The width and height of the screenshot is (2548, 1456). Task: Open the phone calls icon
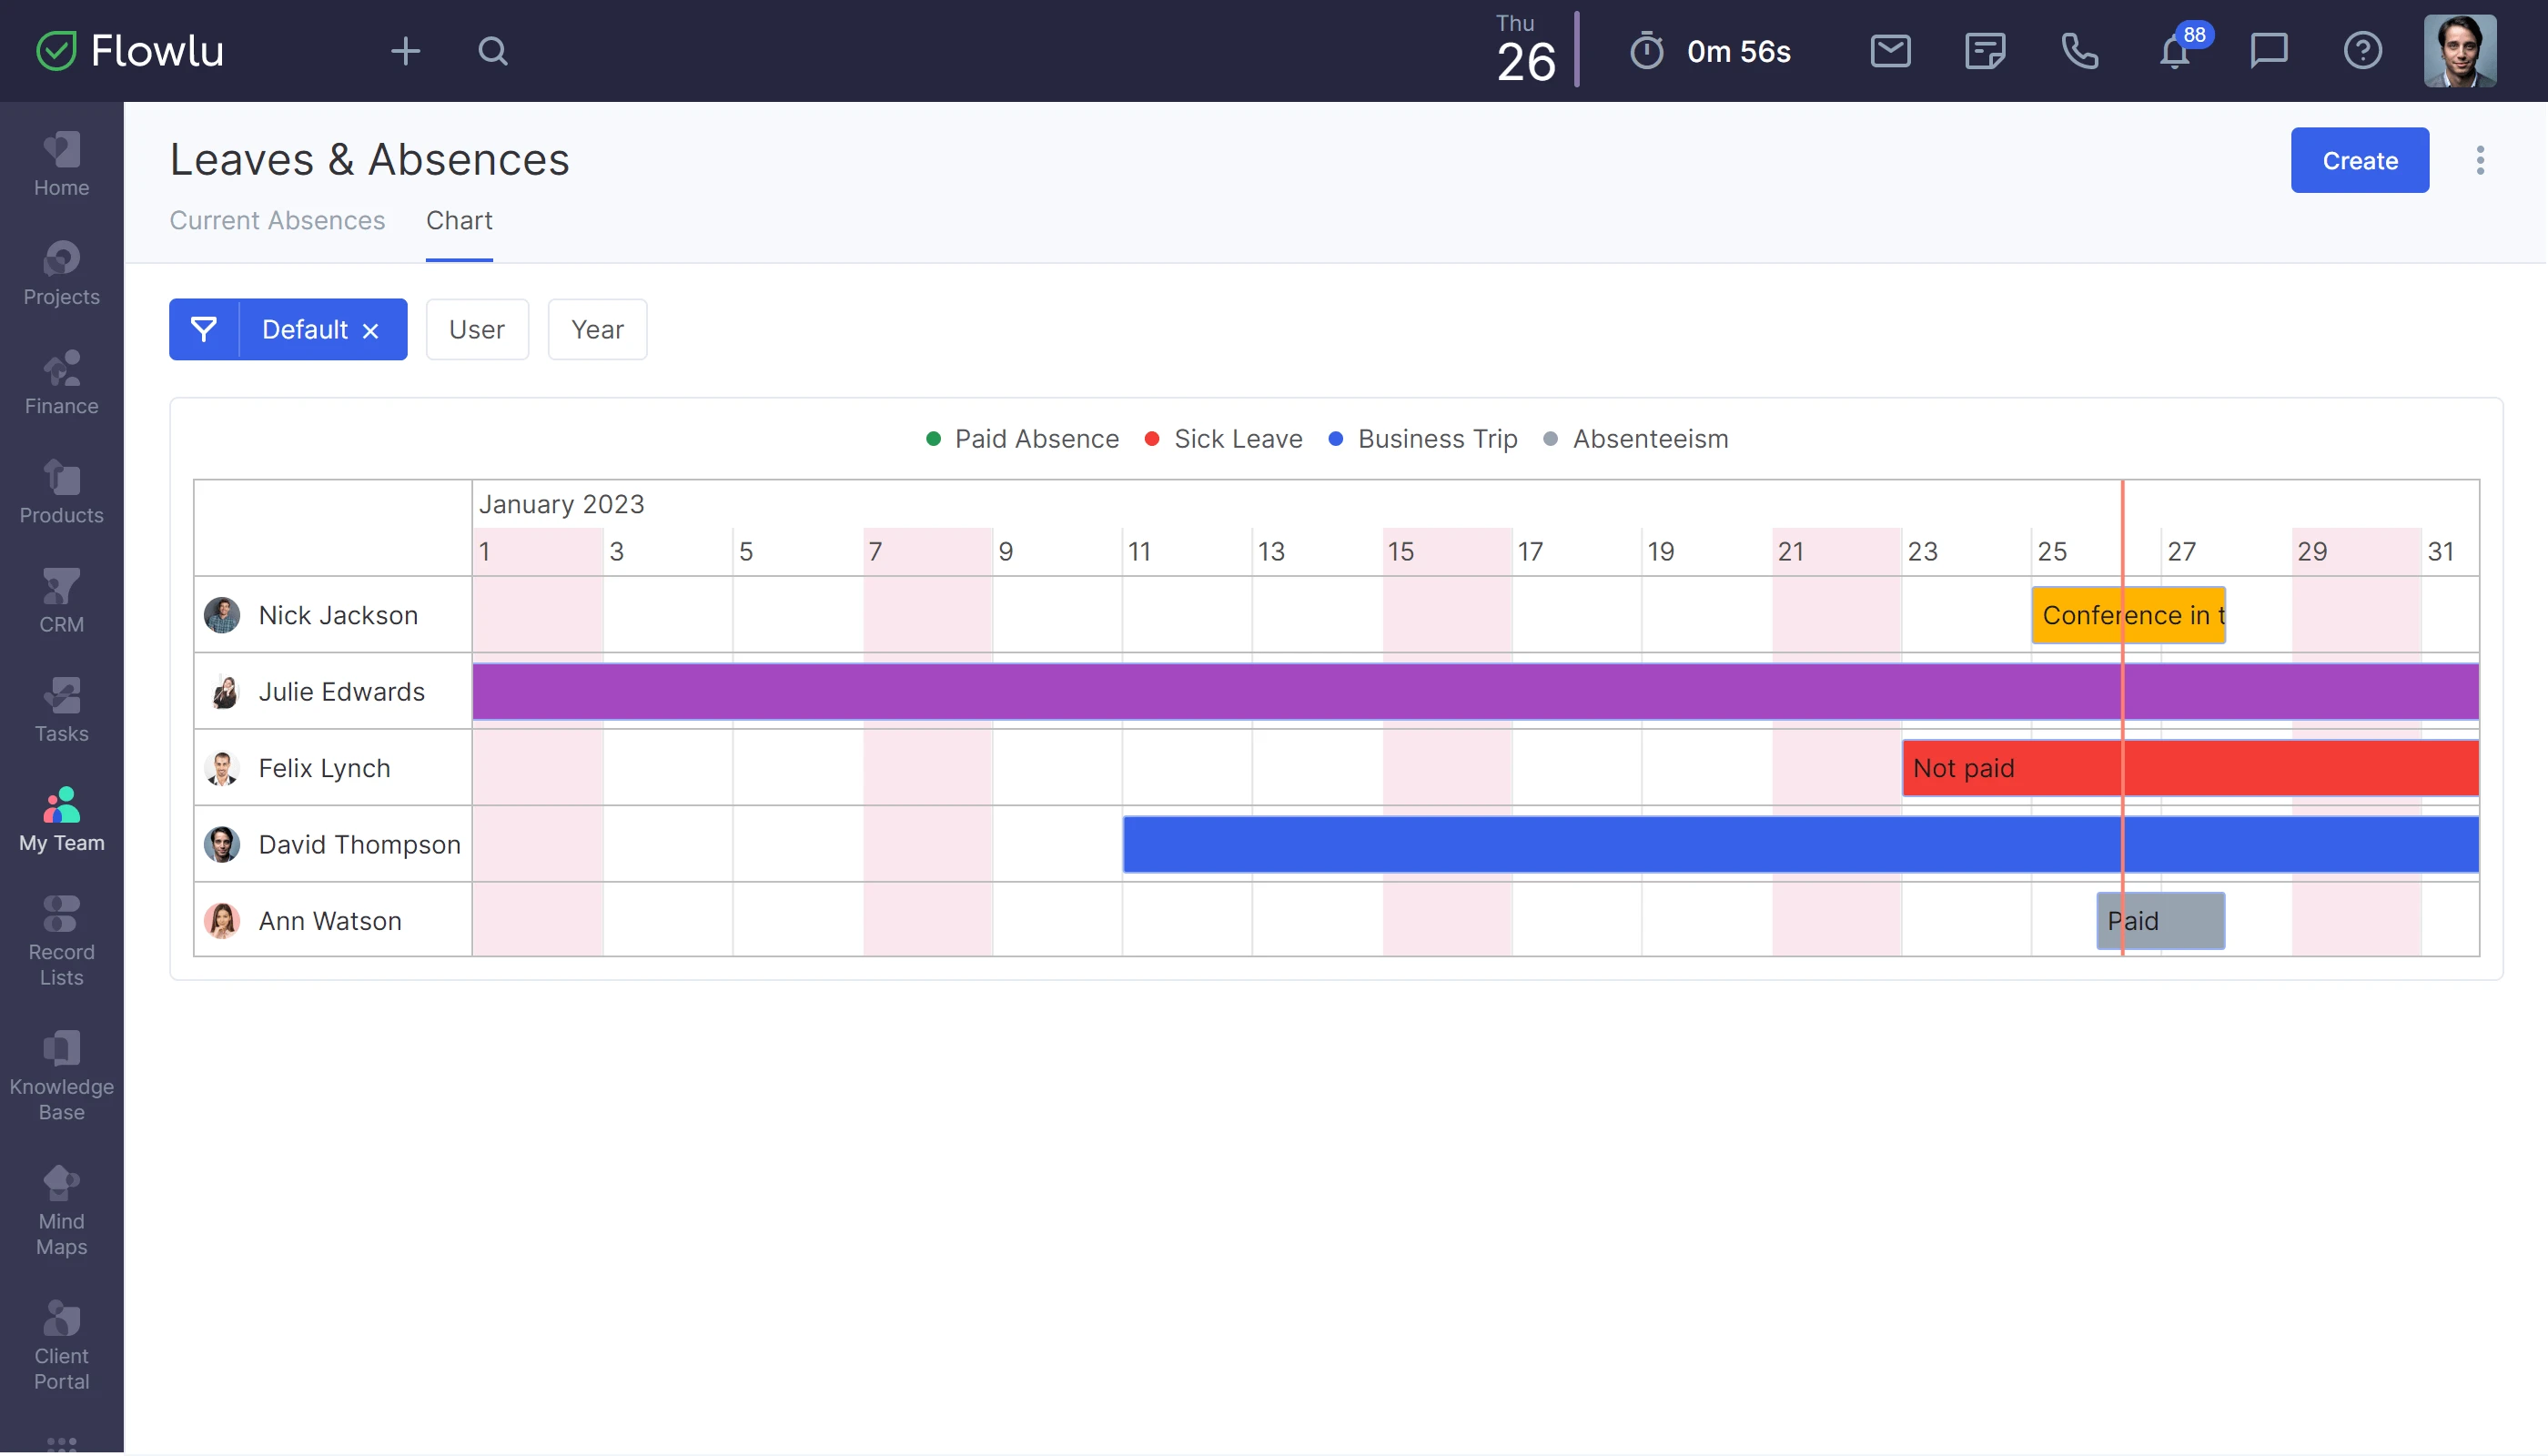pos(2079,51)
